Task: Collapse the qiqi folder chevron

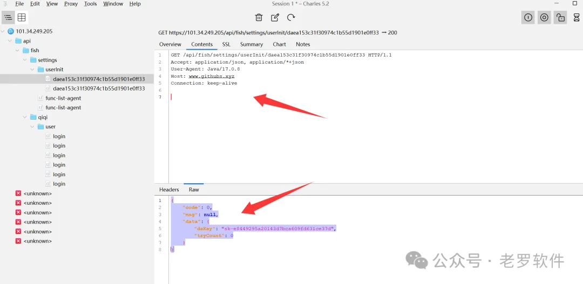Action: point(25,117)
